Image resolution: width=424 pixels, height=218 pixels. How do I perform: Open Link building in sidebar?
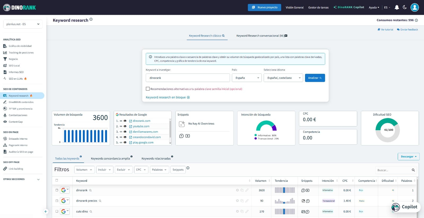(x=16, y=169)
